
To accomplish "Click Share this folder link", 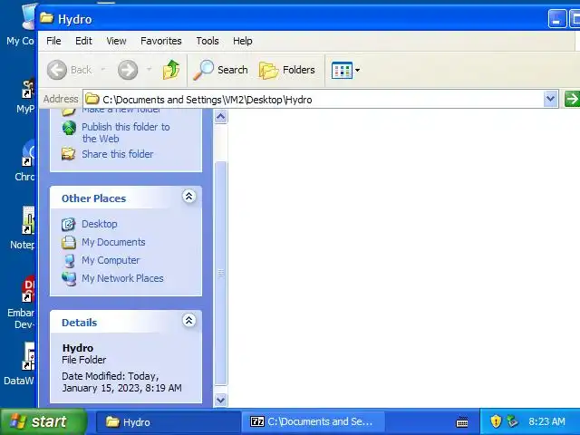I will 117,154.
